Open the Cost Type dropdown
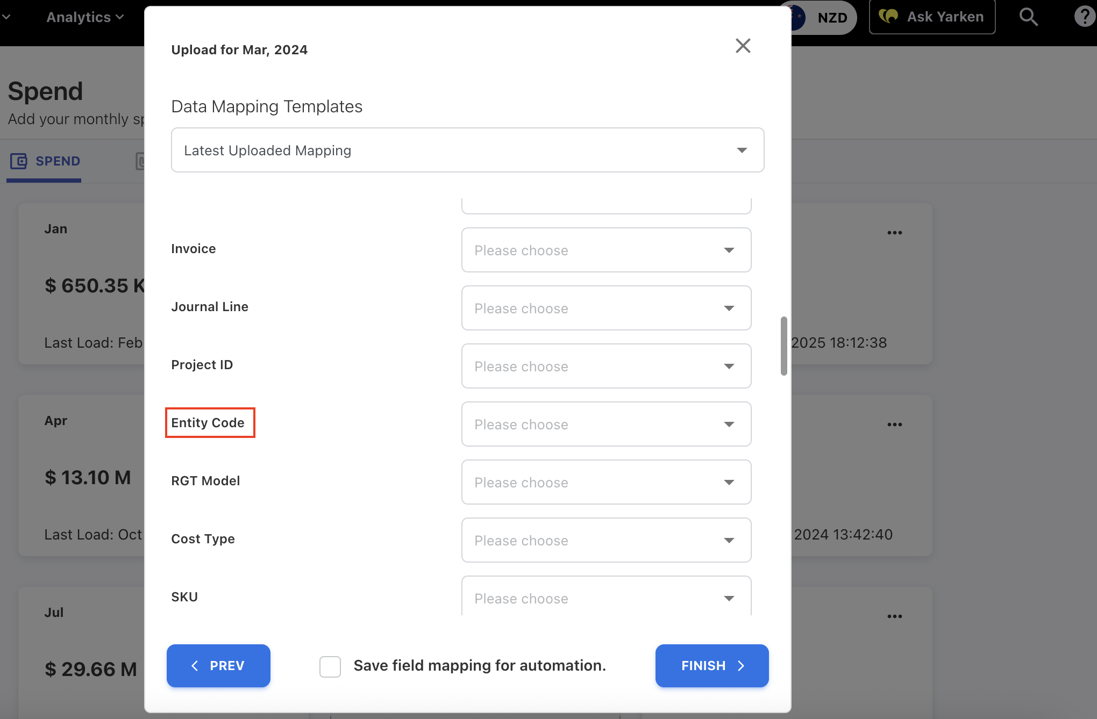 point(606,541)
